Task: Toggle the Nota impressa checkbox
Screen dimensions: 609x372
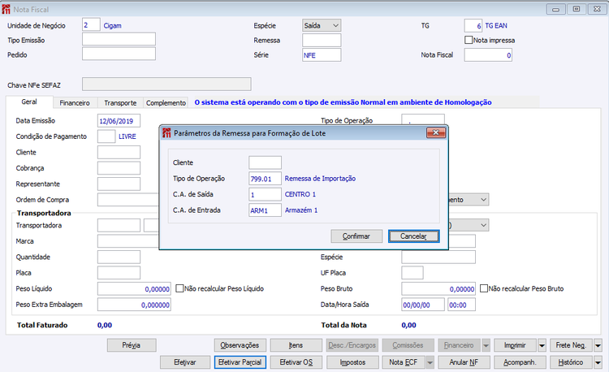Action: point(469,40)
